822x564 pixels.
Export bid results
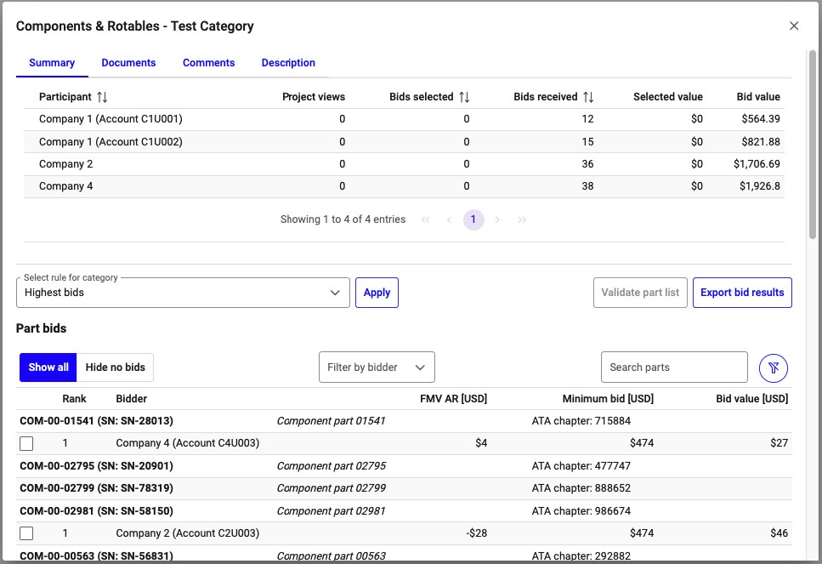[741, 293]
